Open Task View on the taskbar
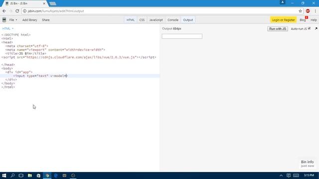The image size is (319, 179). 21,176
